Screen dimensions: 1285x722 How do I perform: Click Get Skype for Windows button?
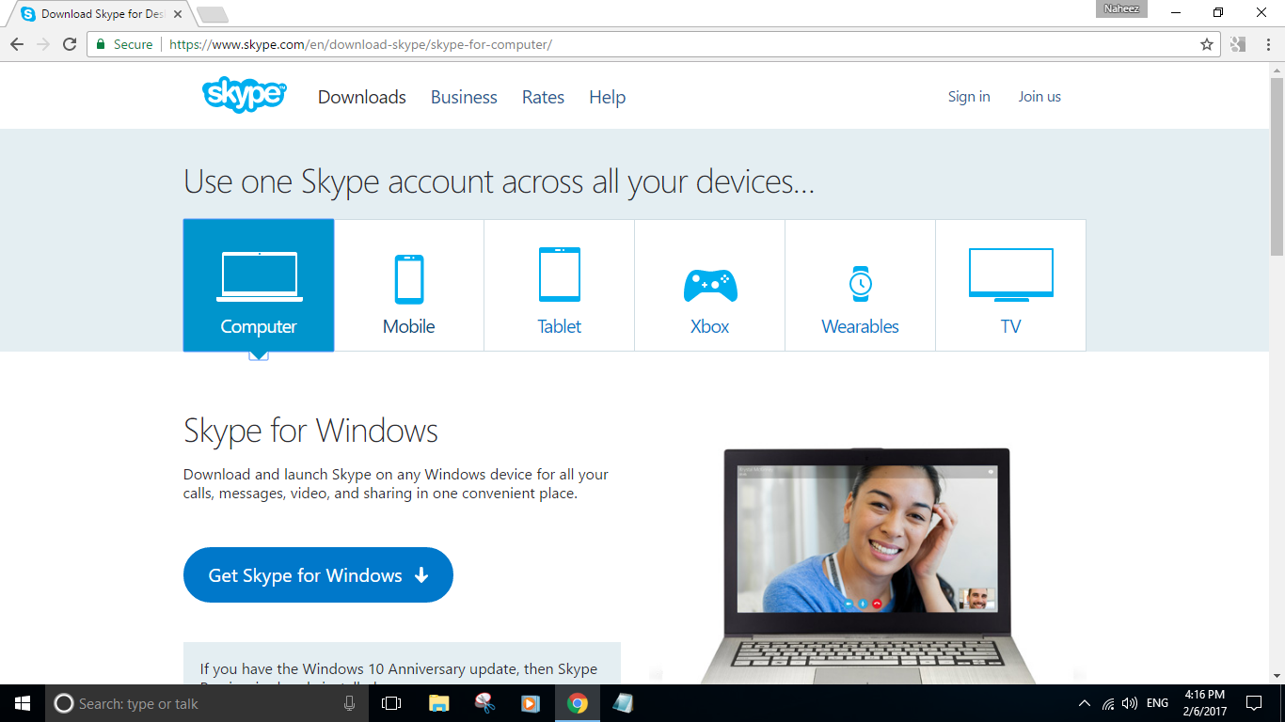coord(318,575)
